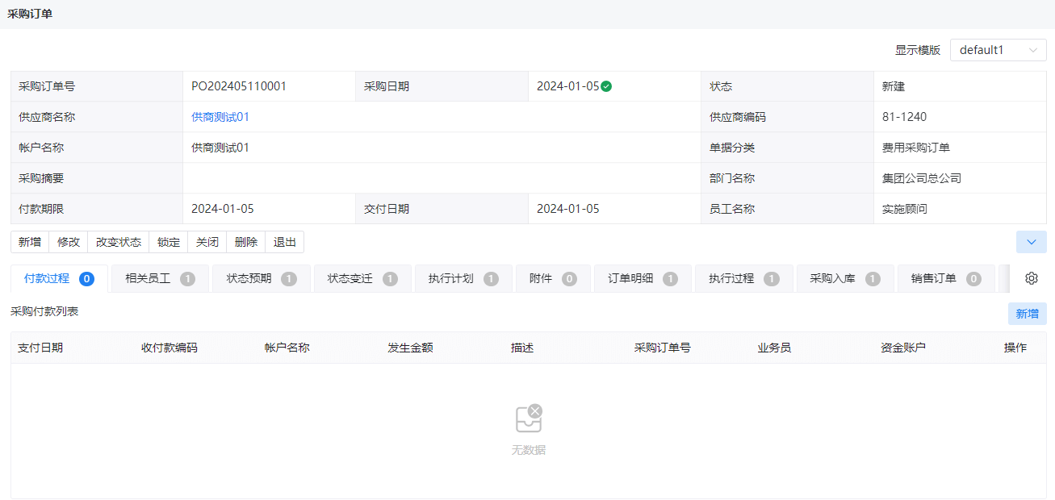Click the empty 采购摘要 field
Image resolution: width=1055 pixels, height=500 pixels.
click(442, 178)
